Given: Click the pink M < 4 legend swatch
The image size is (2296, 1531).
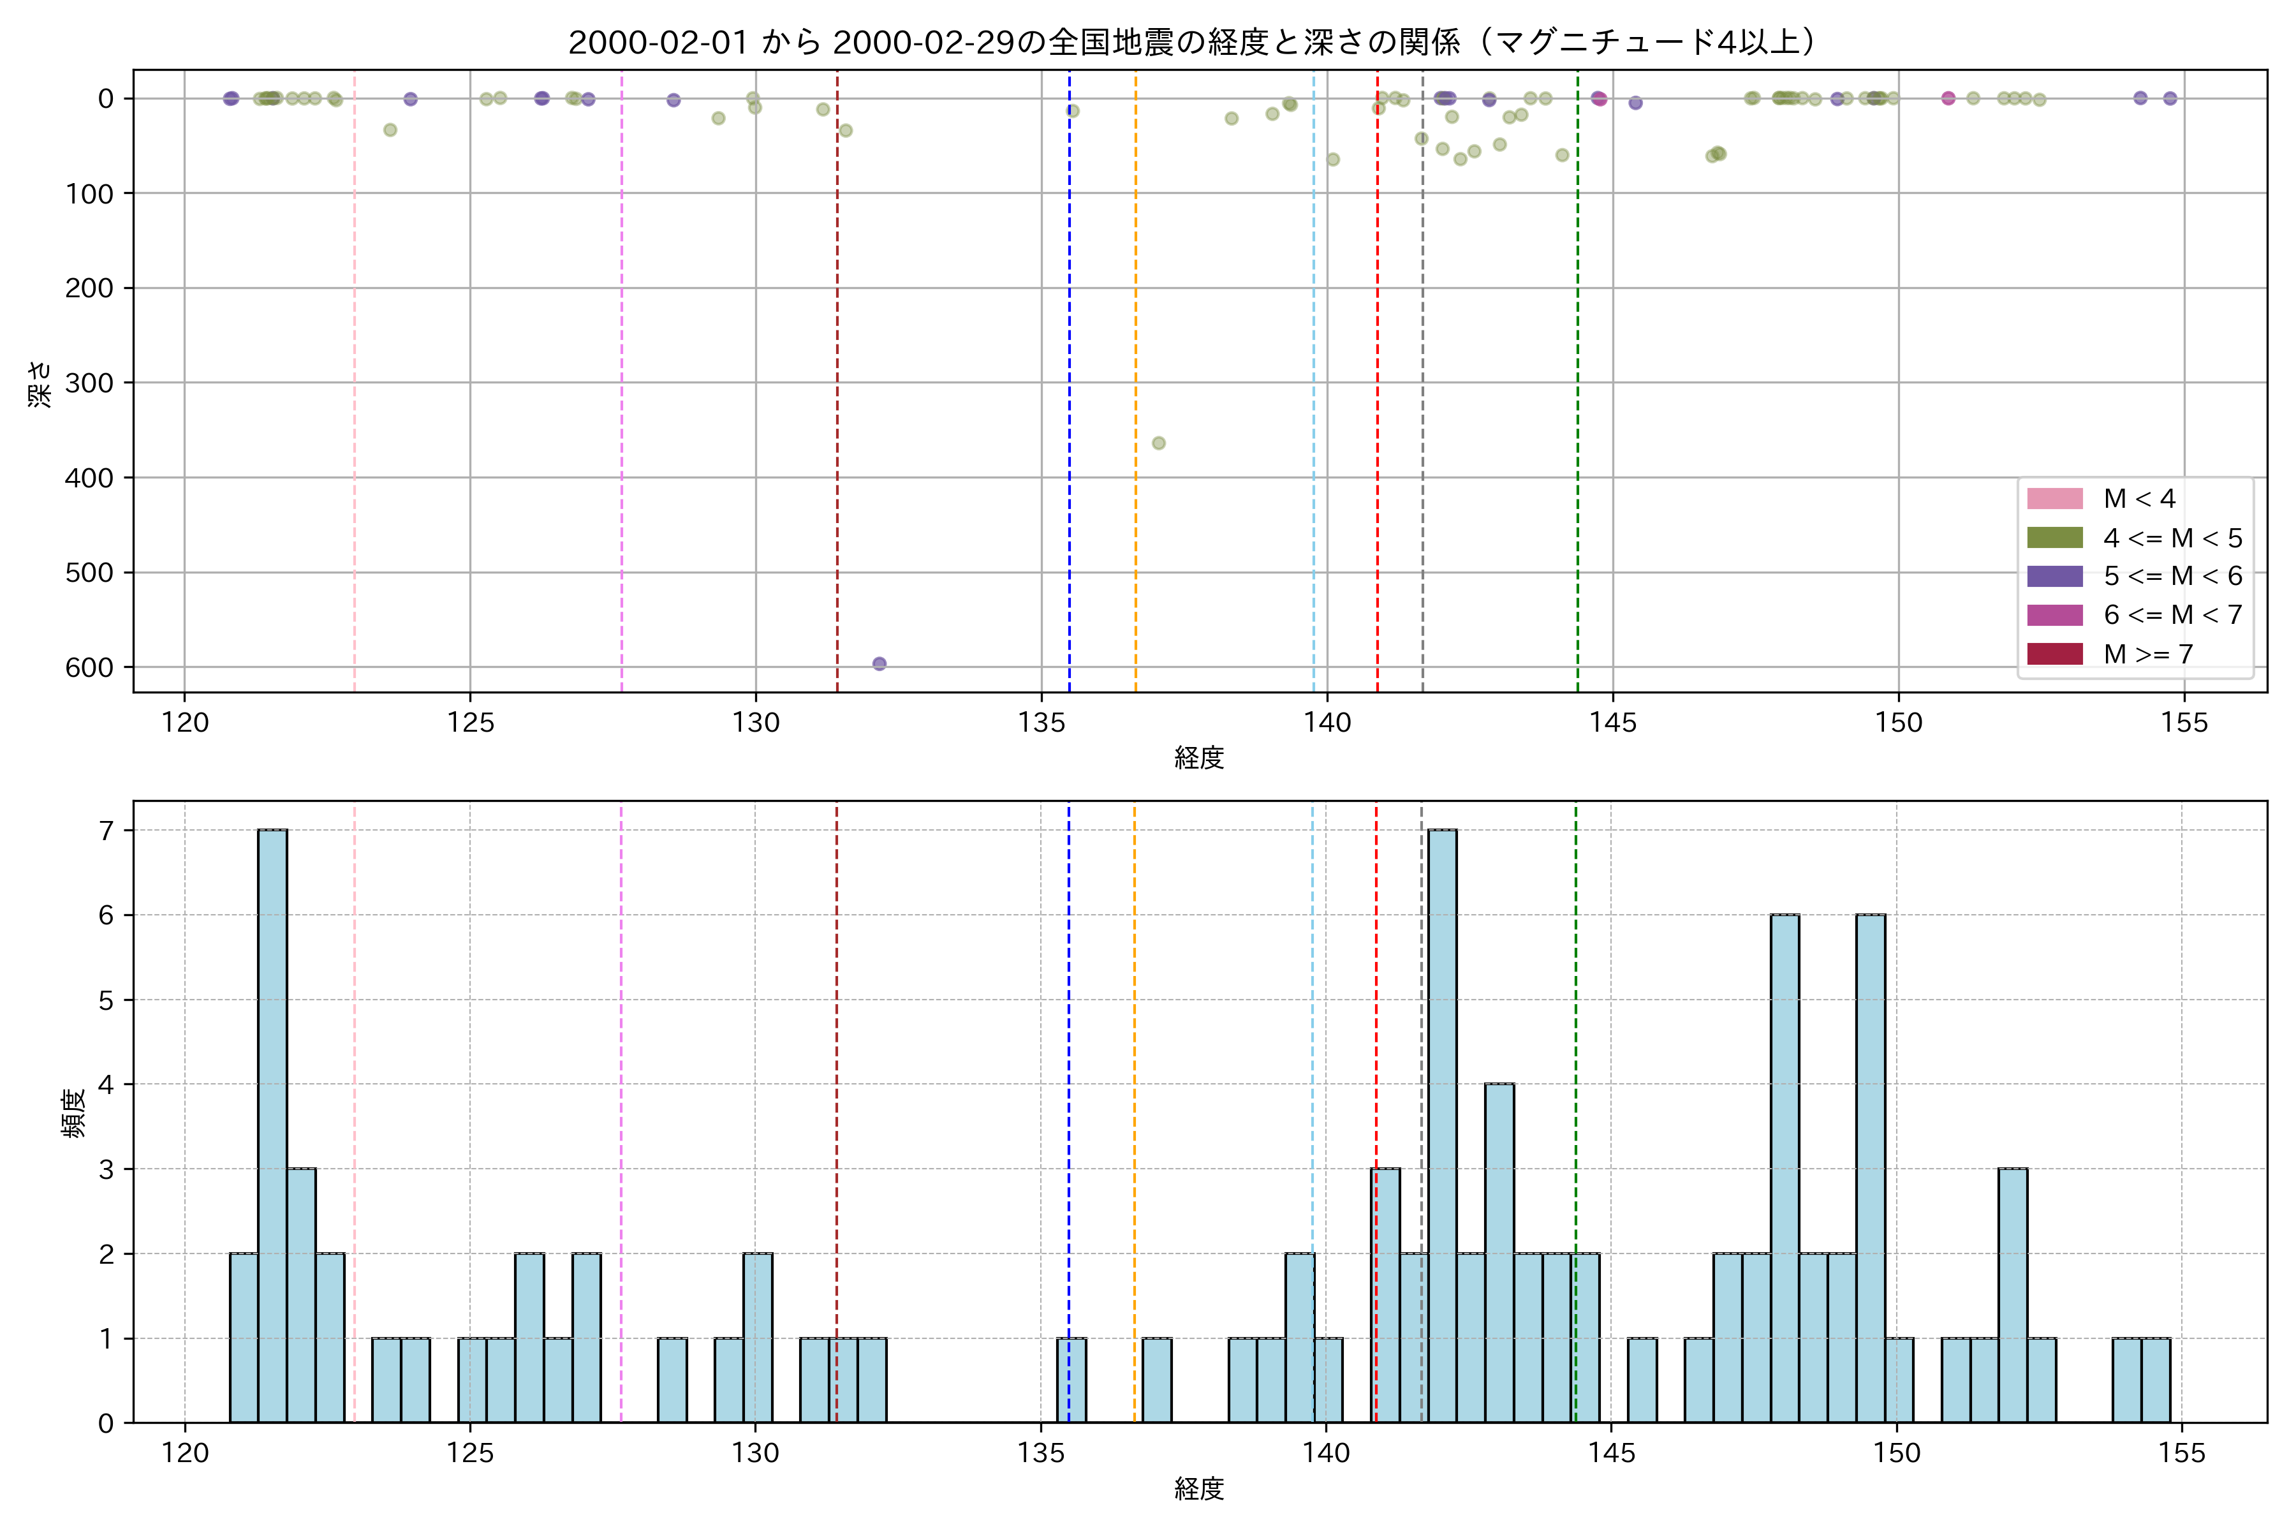Looking at the screenshot, I should pyautogui.click(x=2055, y=499).
